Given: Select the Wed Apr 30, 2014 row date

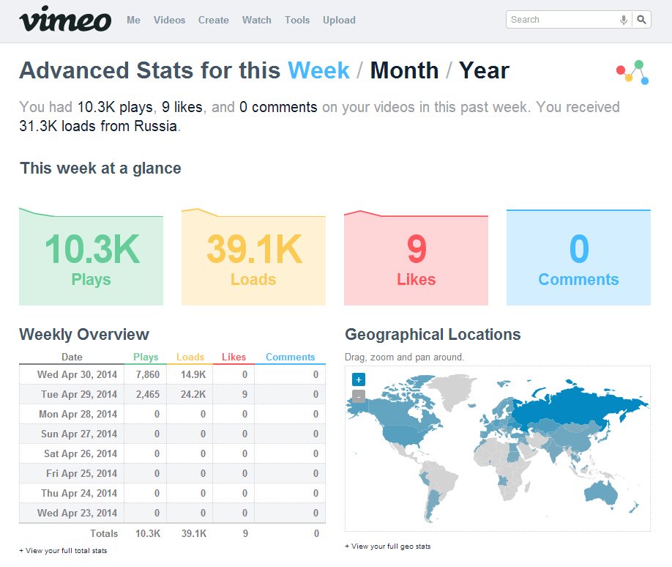Looking at the screenshot, I should 77,374.
